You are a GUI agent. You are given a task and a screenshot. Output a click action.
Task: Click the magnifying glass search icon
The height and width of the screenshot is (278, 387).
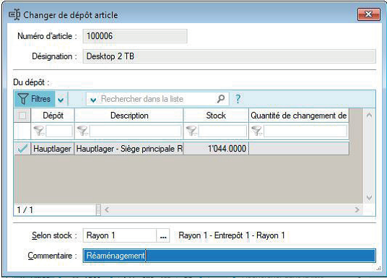tap(221, 99)
